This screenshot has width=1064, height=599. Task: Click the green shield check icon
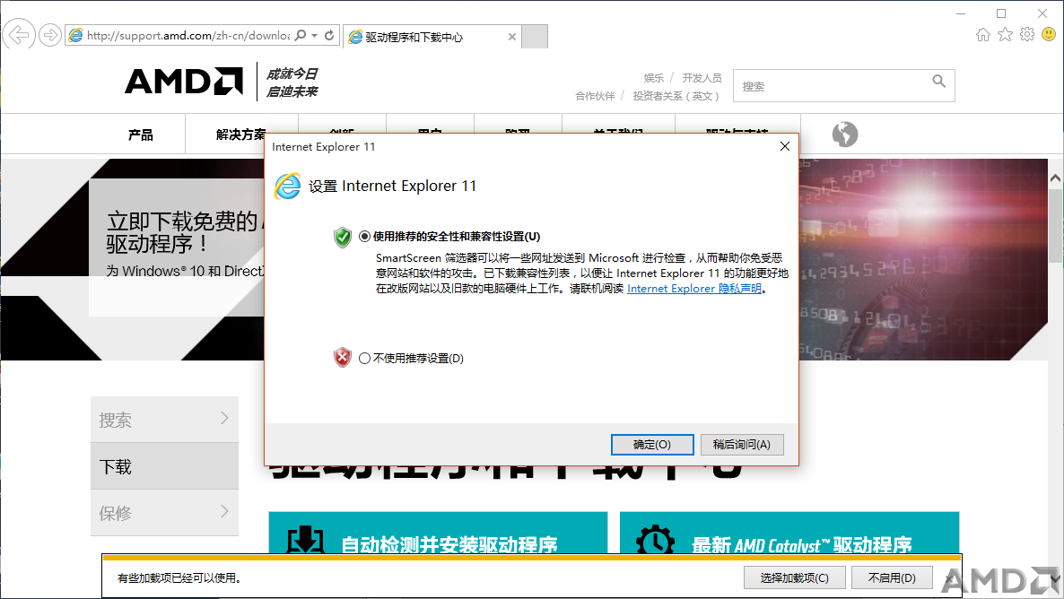click(343, 237)
